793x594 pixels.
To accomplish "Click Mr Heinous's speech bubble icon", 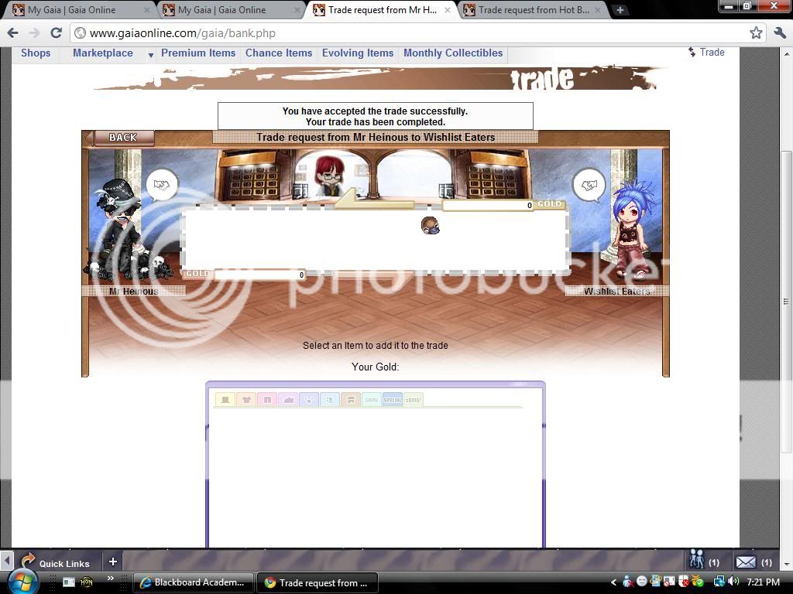I will (x=162, y=184).
